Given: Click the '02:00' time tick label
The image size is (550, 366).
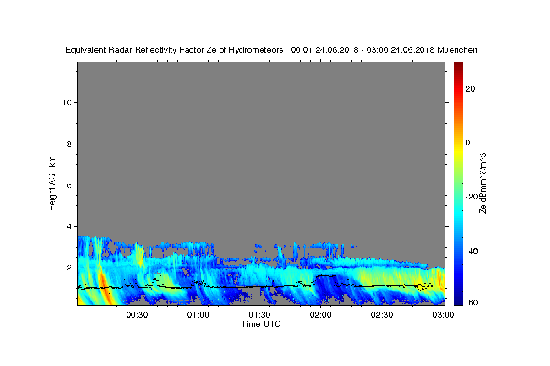Looking at the screenshot, I should pos(321,315).
